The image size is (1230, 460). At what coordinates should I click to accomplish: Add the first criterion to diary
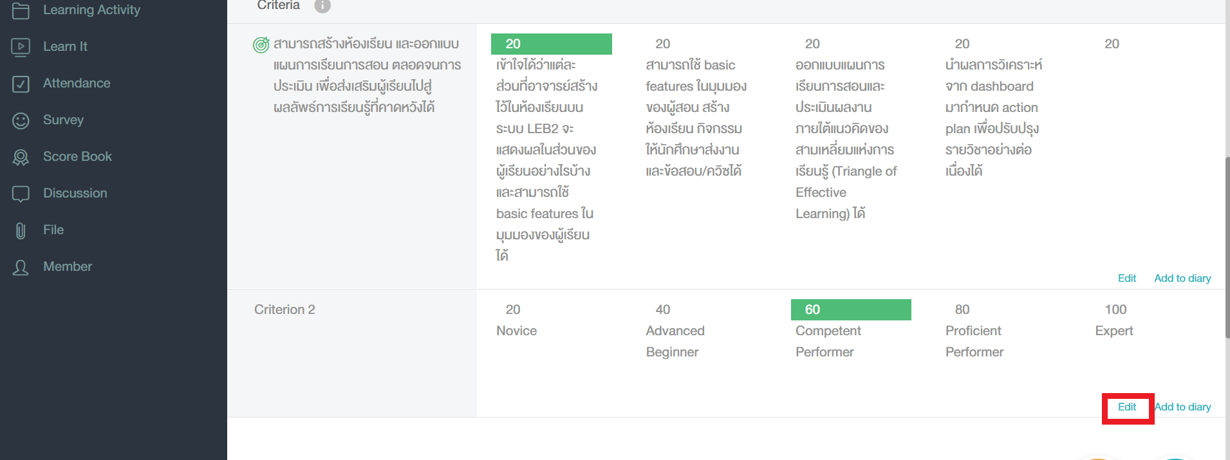[1182, 277]
